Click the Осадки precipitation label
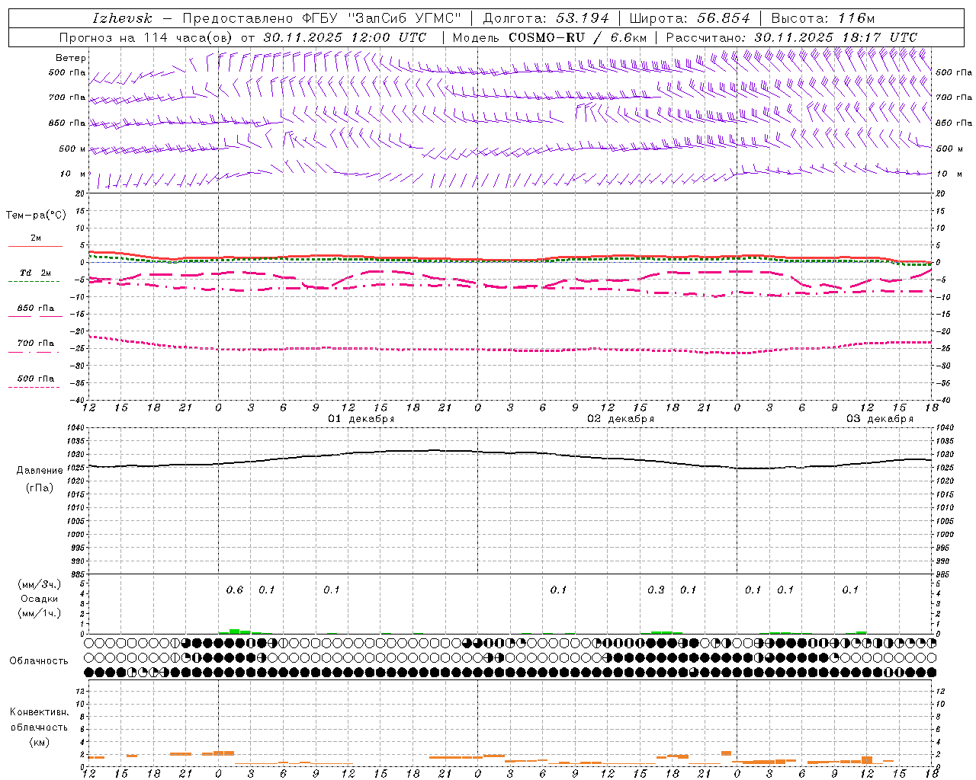976x780 pixels. click(x=40, y=599)
